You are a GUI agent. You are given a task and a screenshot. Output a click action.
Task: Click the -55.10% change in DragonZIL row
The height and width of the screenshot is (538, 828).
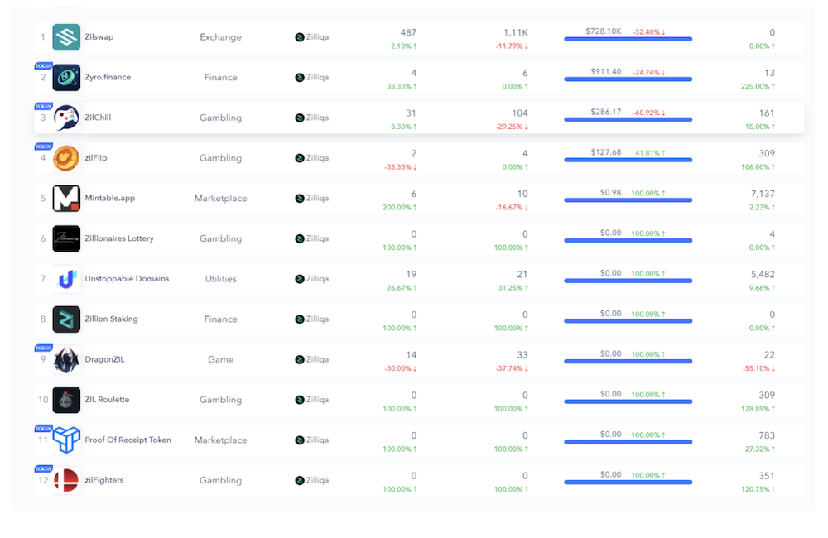tap(758, 368)
